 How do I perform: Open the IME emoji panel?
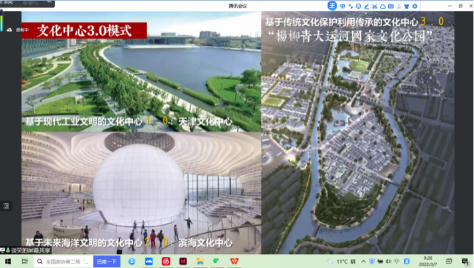358,6
